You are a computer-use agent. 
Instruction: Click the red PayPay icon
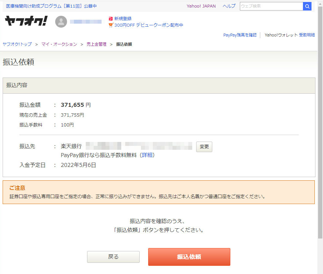111,19
